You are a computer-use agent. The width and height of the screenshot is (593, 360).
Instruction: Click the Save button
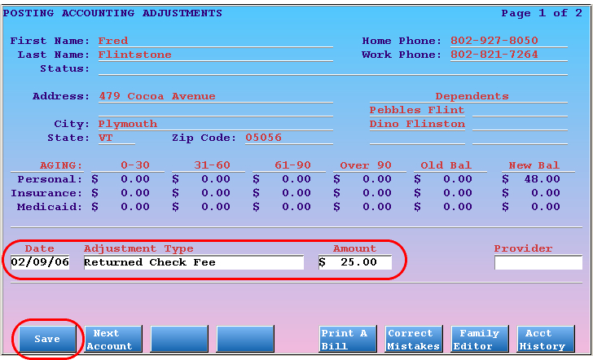tap(47, 339)
